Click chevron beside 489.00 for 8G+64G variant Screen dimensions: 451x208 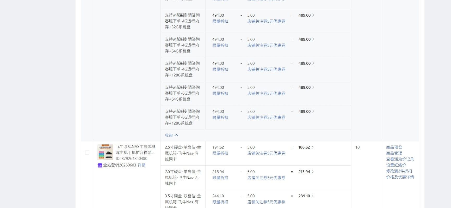[313, 87]
